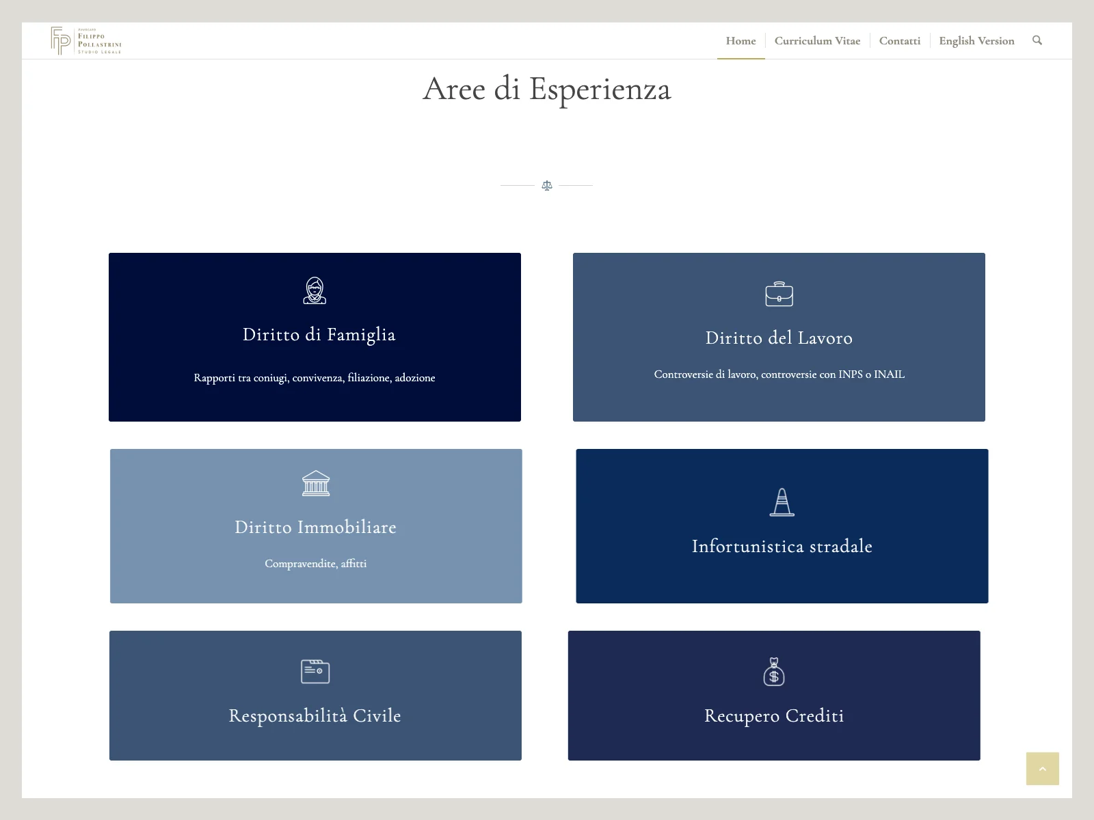
Task: Open the search magnifier icon in header
Action: click(1037, 40)
